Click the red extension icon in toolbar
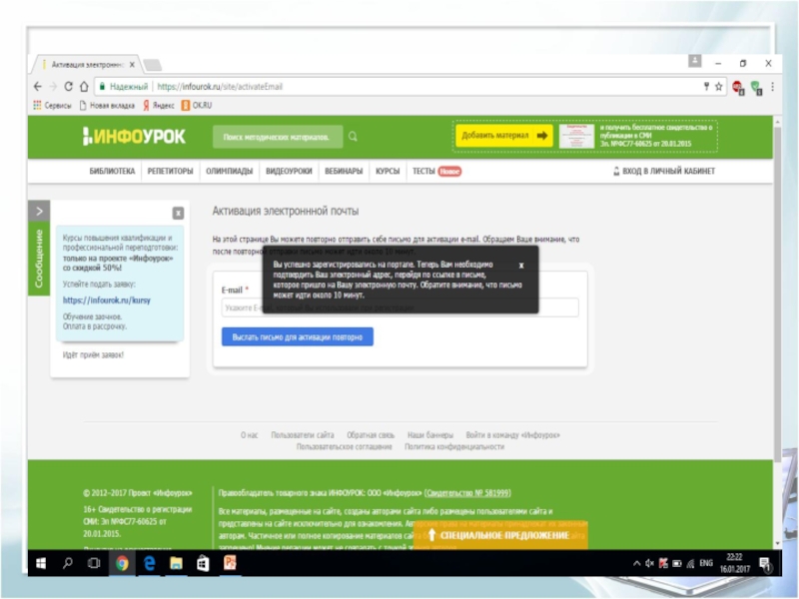The height and width of the screenshot is (599, 799). (x=738, y=88)
